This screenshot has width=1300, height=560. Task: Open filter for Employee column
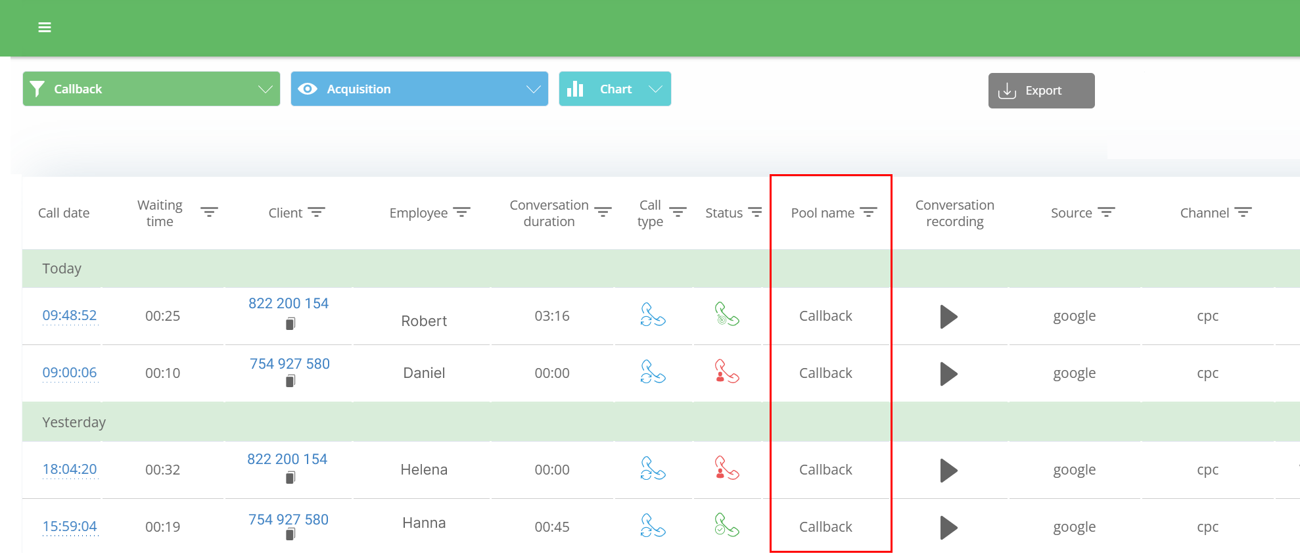click(x=462, y=212)
